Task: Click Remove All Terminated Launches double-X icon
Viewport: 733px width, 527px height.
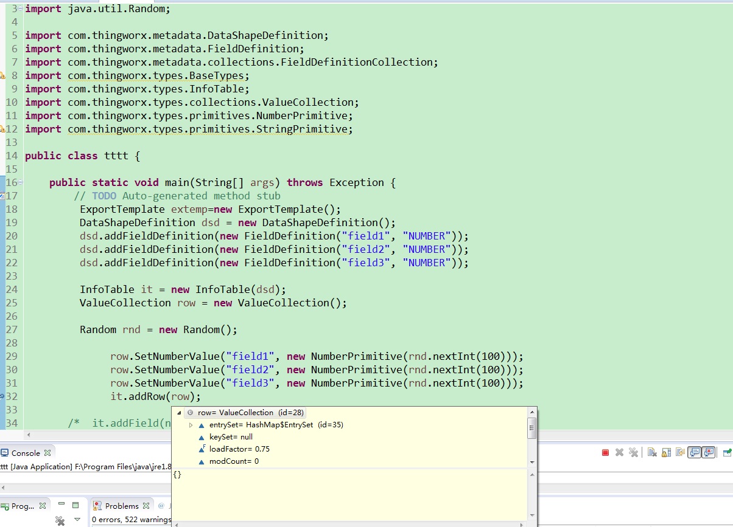Action: tap(634, 452)
